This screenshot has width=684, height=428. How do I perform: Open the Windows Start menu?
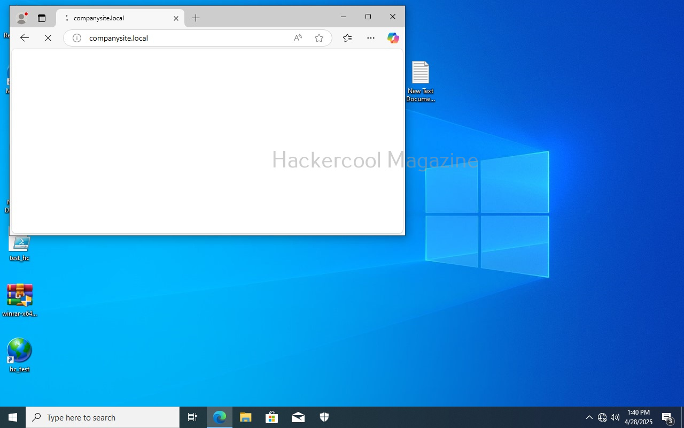(x=13, y=417)
